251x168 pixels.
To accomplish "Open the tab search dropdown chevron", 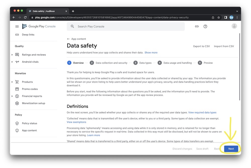I will click(x=237, y=11).
